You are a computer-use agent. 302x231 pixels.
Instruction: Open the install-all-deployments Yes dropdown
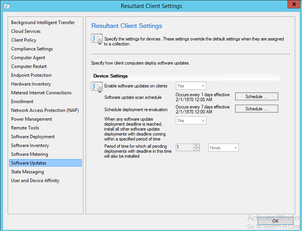191,121
